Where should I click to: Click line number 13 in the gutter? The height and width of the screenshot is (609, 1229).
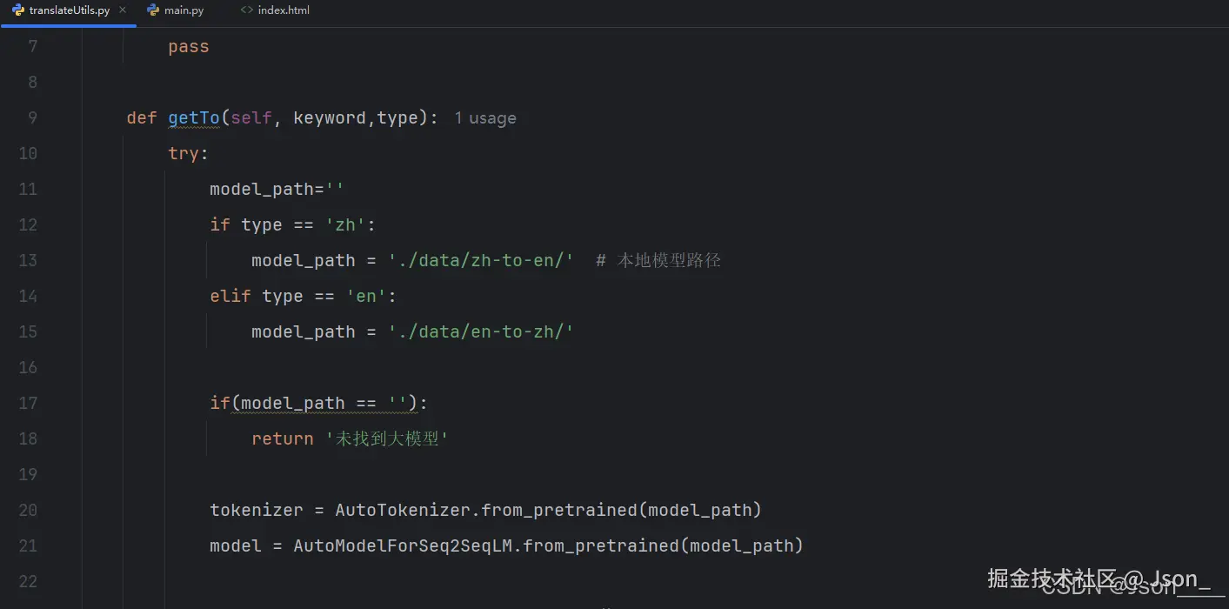(x=28, y=260)
